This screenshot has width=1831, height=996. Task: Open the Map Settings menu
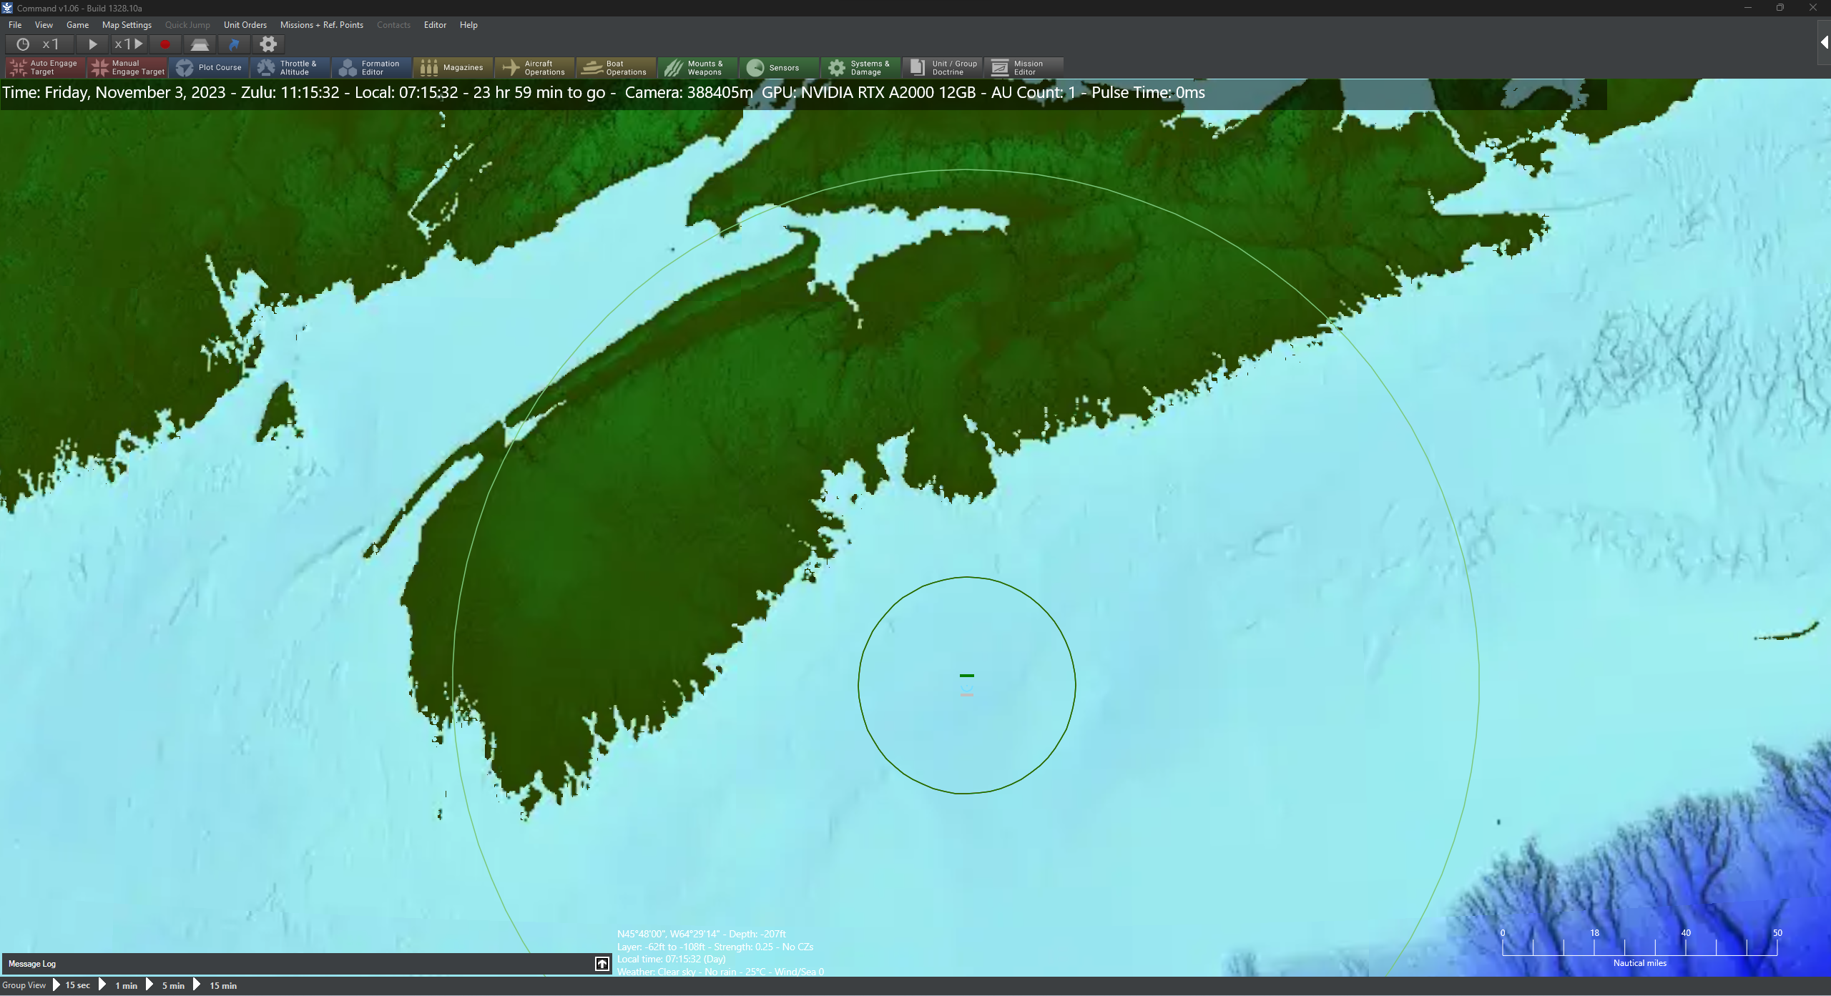tap(127, 24)
